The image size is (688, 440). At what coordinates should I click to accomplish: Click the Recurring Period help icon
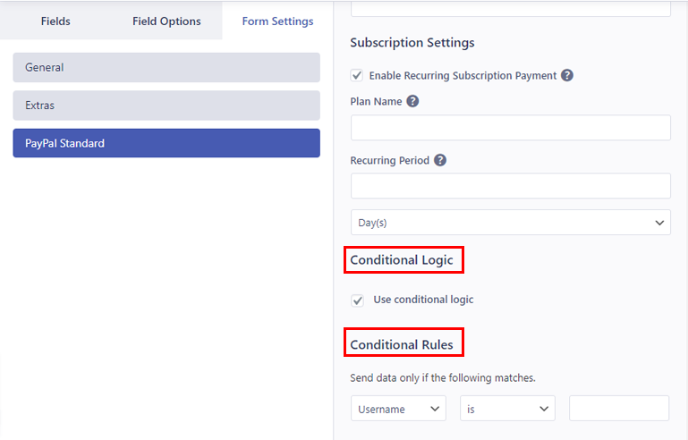tap(440, 161)
